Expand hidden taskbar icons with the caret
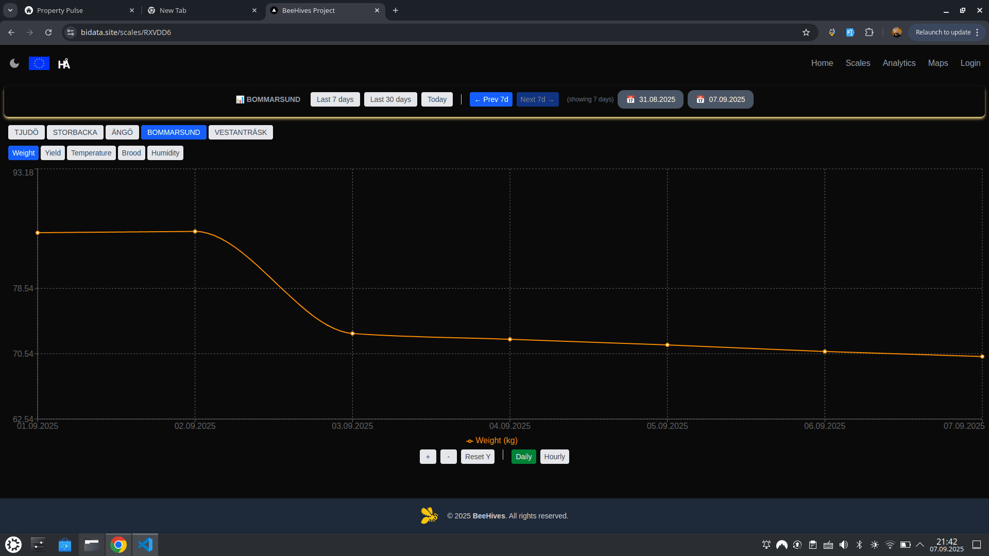This screenshot has height=556, width=989. (920, 544)
